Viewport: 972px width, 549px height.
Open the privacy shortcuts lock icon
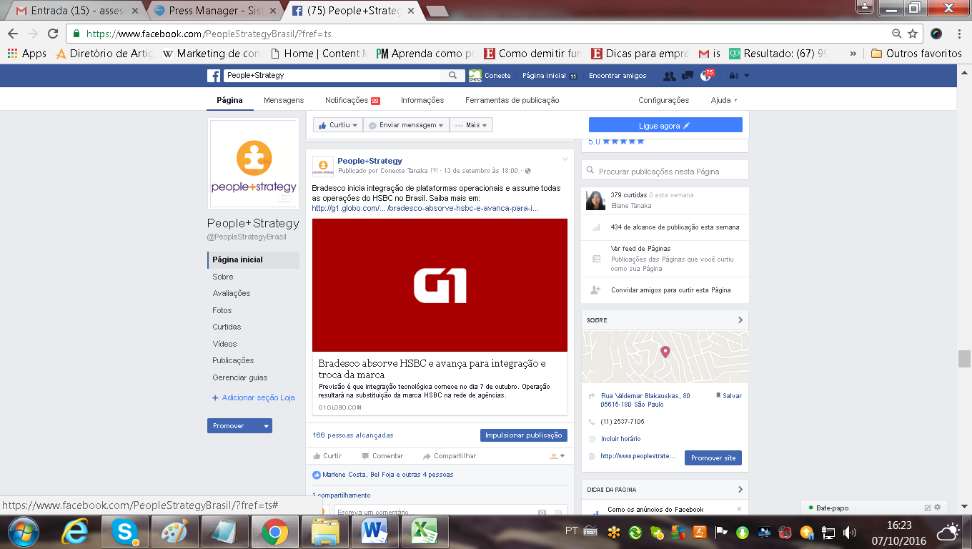733,76
